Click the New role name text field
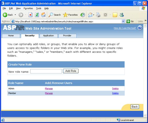This screenshot has height=123, width=148. click(46, 71)
